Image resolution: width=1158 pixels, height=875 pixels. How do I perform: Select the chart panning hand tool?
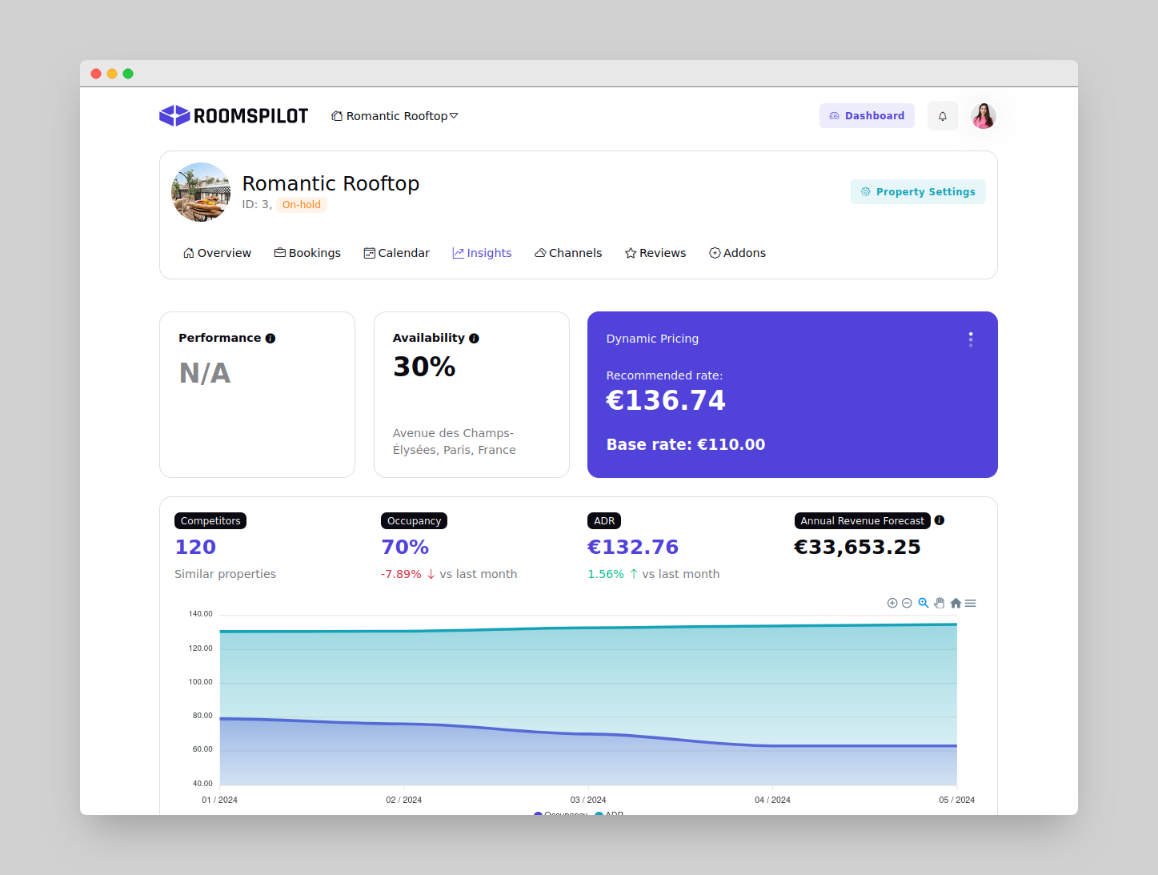[x=940, y=603]
